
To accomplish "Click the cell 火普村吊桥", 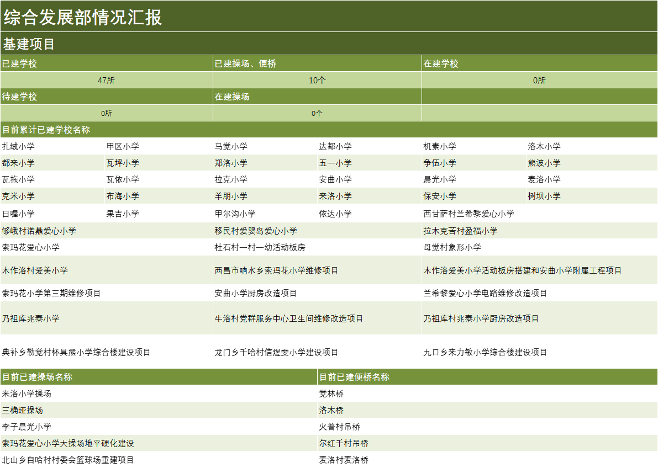I will tap(488, 427).
